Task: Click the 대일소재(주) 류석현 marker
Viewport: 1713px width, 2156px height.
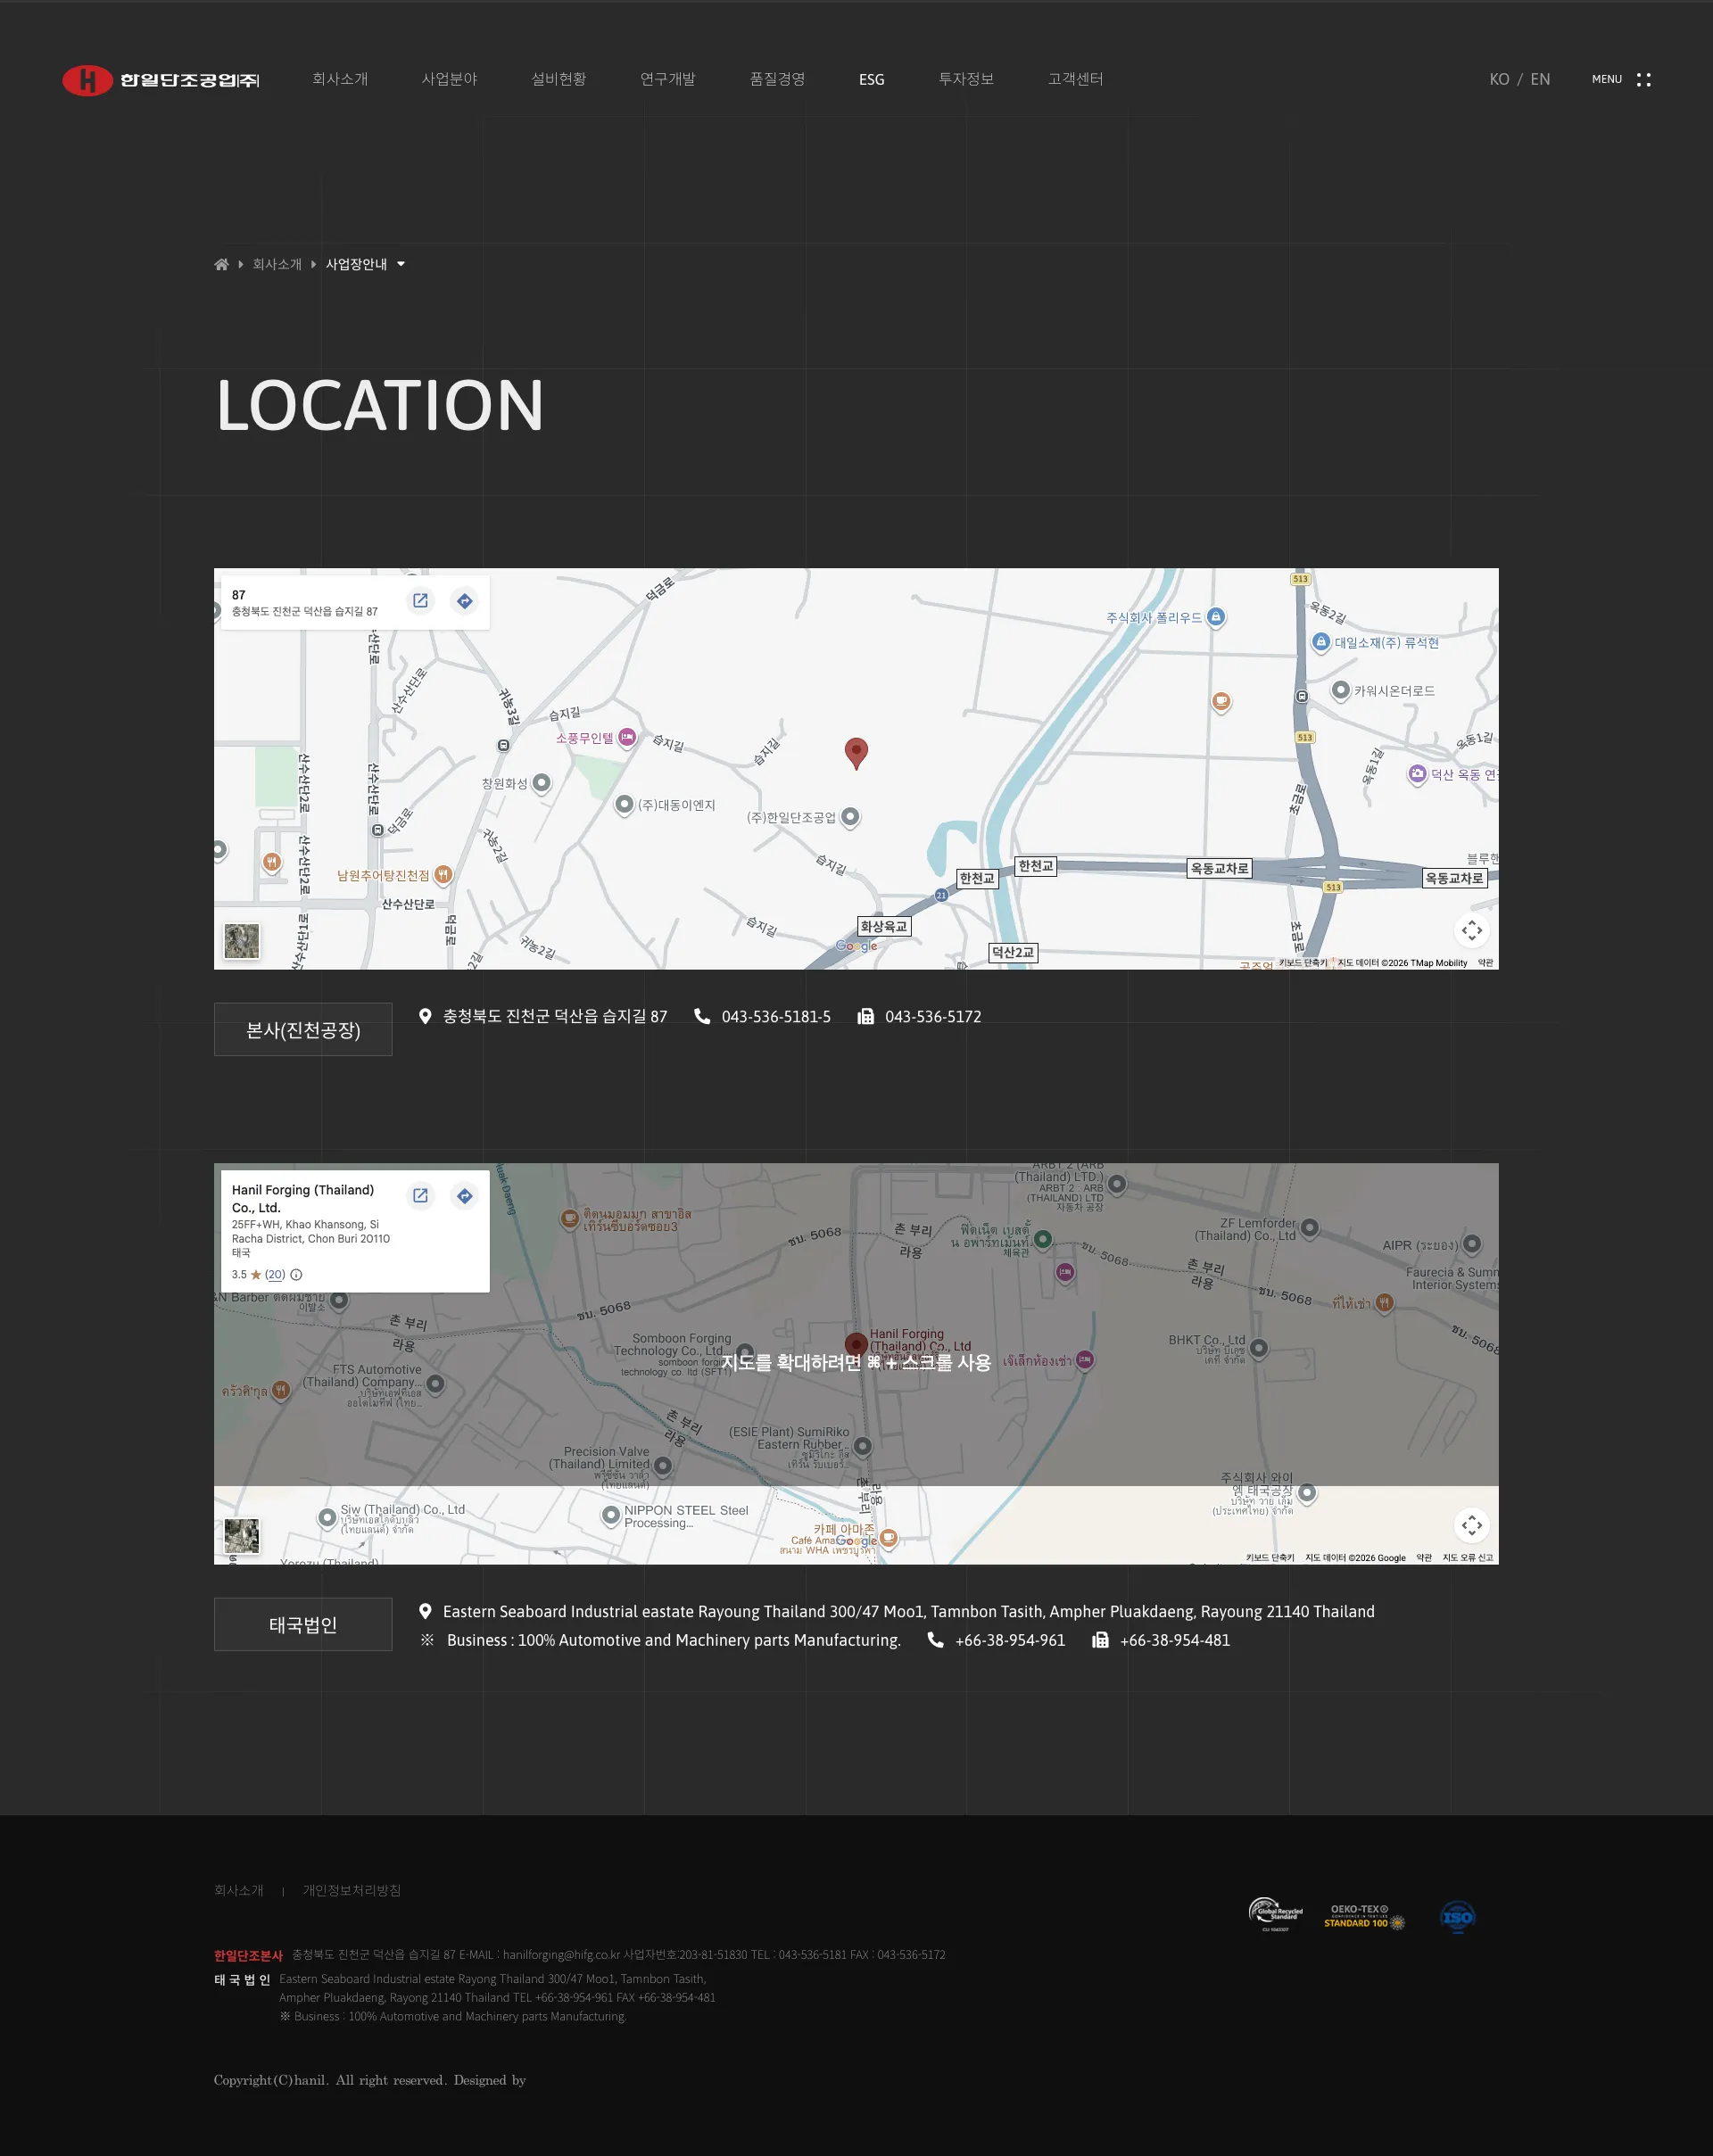Action: 1321,642
